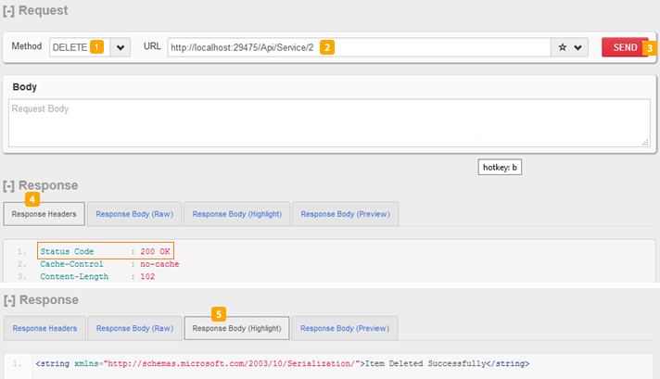The image size is (660, 379).
Task: Click the DELETE method field
Action: 80,47
